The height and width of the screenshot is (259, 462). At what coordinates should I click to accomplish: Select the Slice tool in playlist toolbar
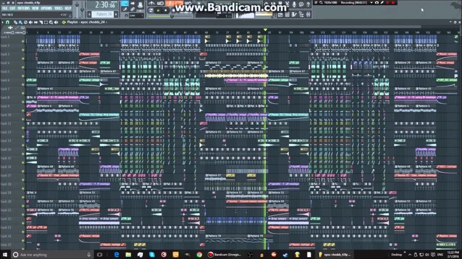(x=41, y=22)
